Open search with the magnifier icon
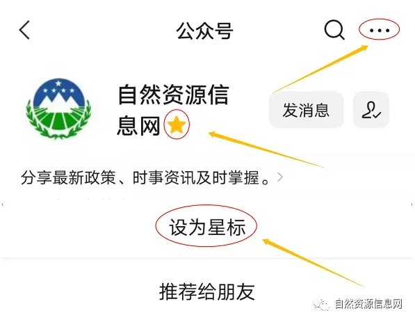Viewport: 415px width, 322px height. pyautogui.click(x=334, y=30)
